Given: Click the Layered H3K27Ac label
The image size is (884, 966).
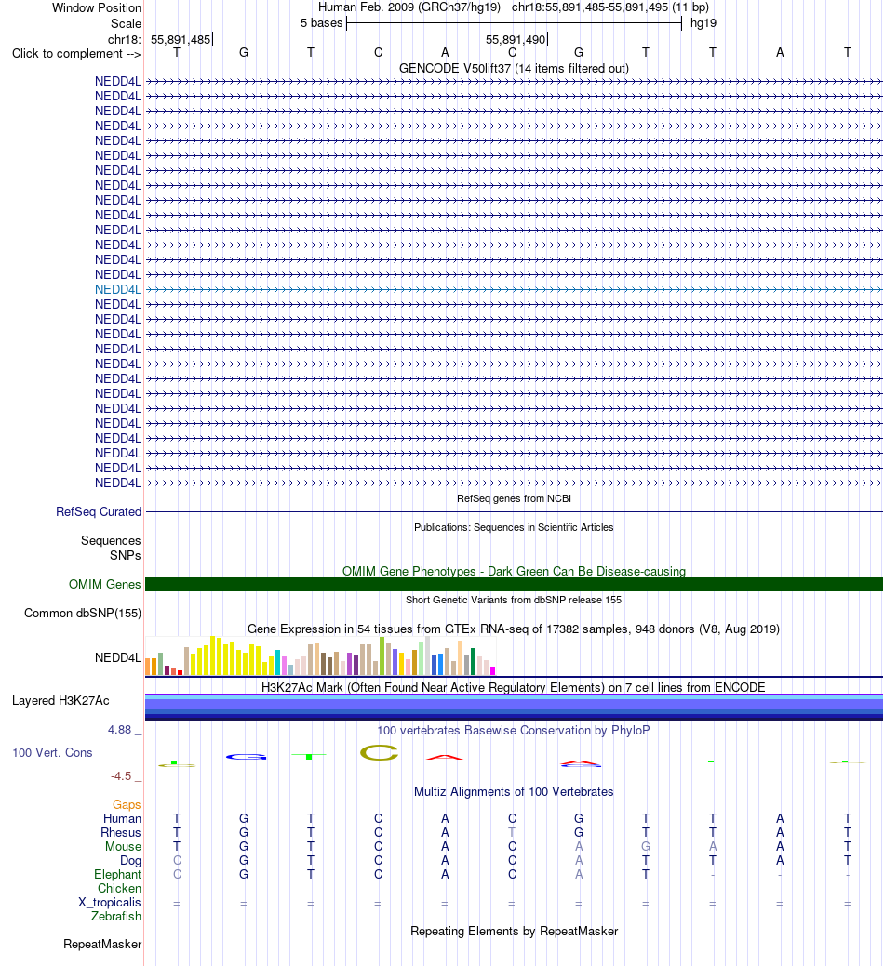Looking at the screenshot, I should click(x=60, y=701).
